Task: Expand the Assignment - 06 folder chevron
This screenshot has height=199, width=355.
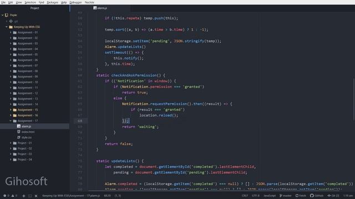Action: [x=11, y=60]
